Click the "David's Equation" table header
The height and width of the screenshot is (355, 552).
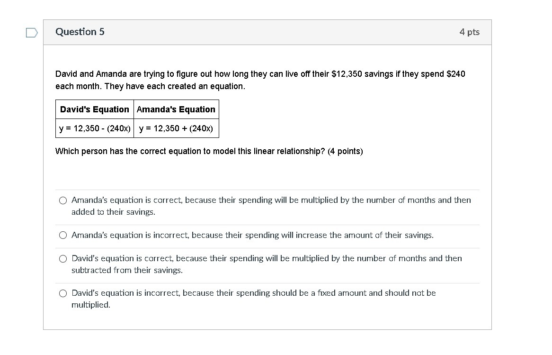tap(95, 109)
